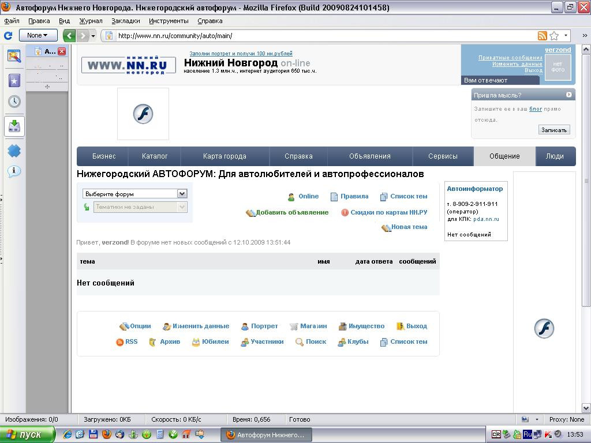Expand the Пришла мысль panel arrow

568,95
